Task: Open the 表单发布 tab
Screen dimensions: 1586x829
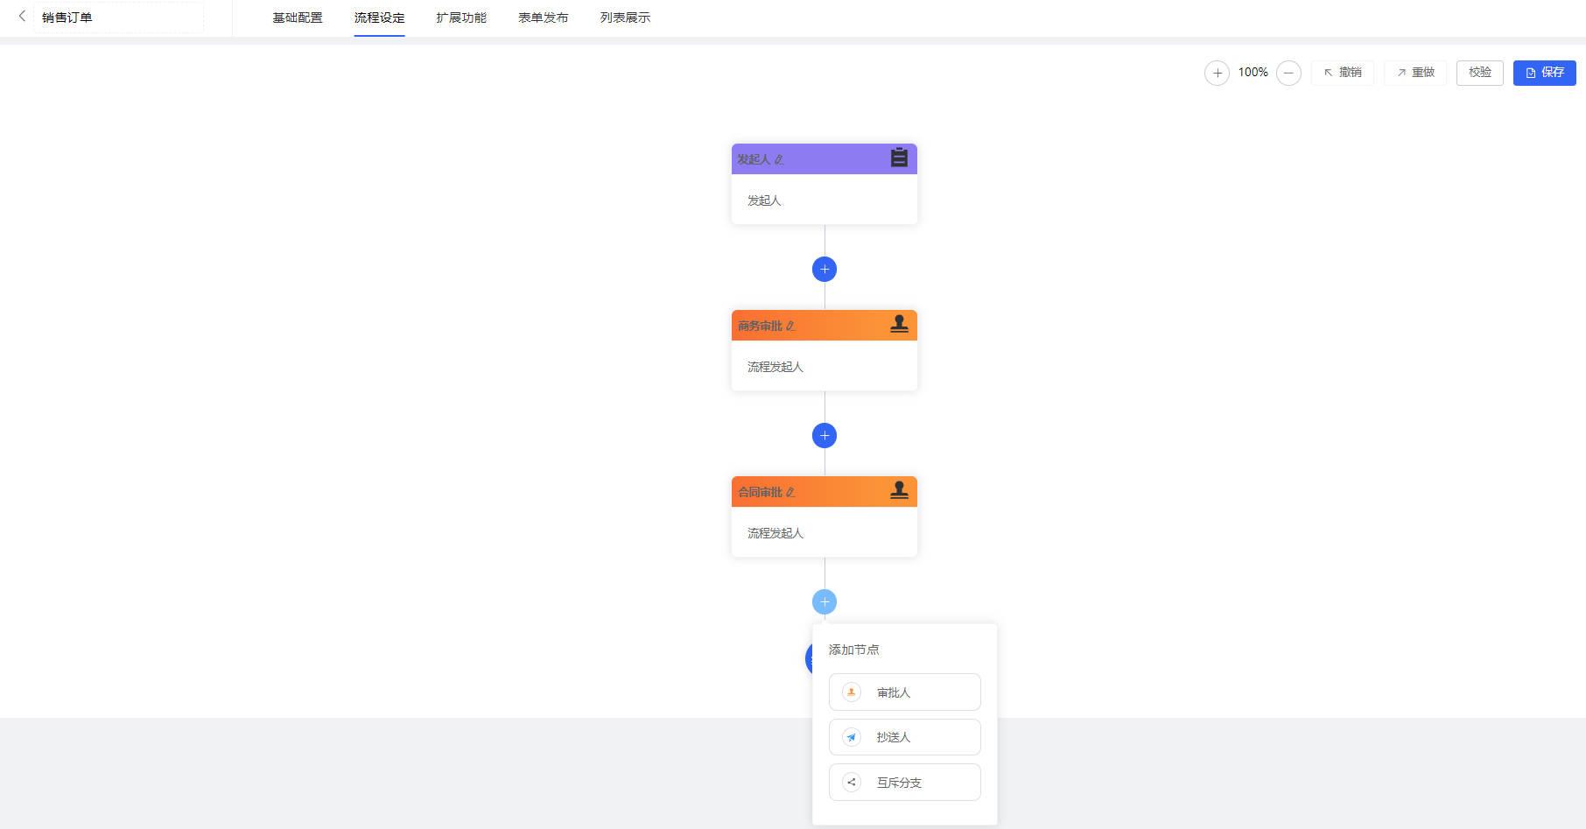Action: click(543, 18)
